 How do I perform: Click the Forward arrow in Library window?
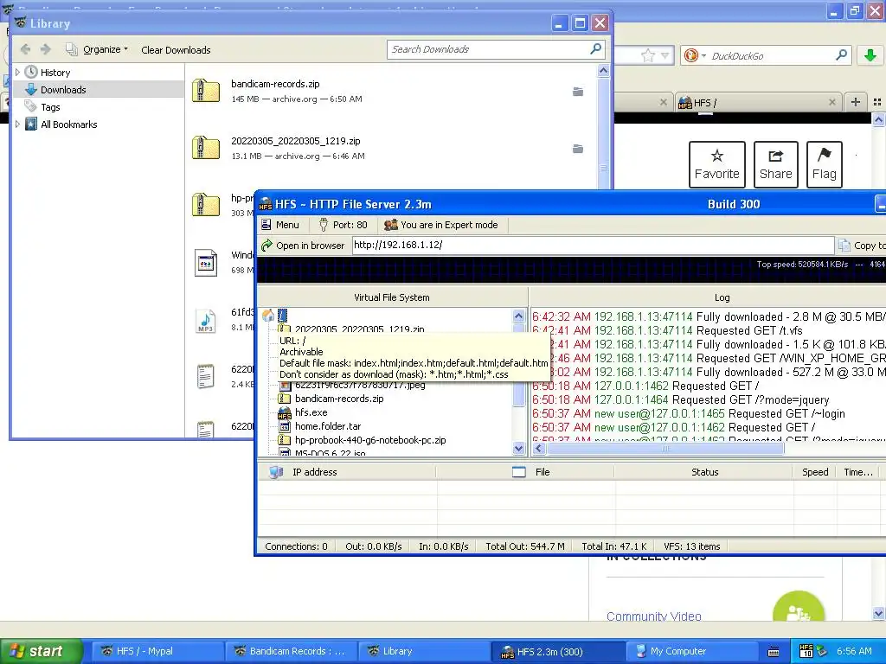[46, 49]
